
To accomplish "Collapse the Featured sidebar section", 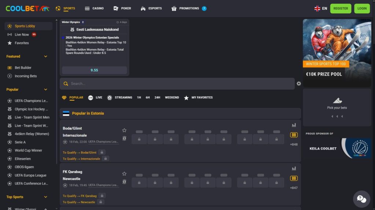I will click(46, 57).
